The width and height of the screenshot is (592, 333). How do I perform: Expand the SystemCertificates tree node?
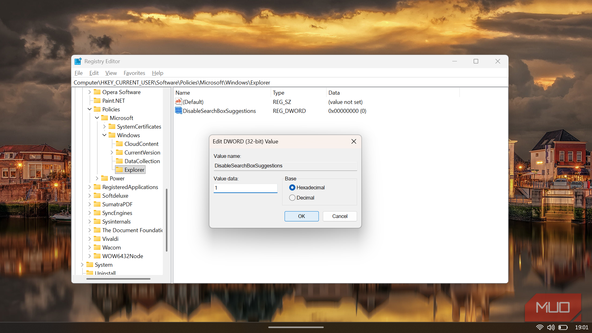104,126
